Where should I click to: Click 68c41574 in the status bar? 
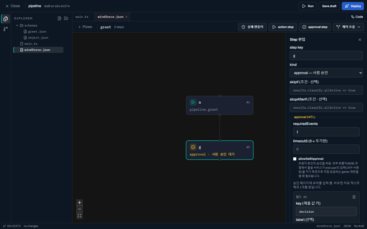coord(14,226)
